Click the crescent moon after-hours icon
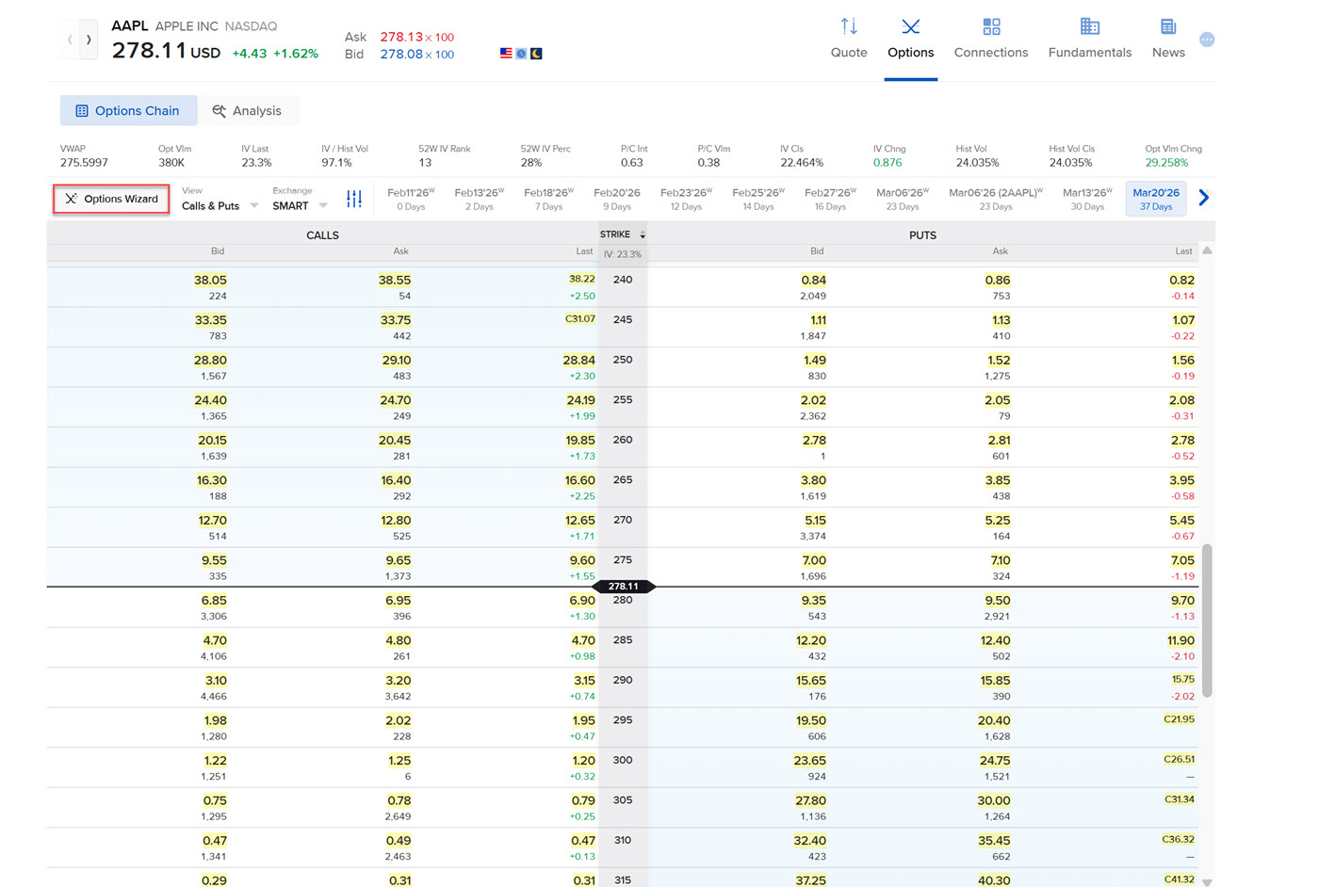Viewport: 1319px width, 887px height. [x=536, y=54]
